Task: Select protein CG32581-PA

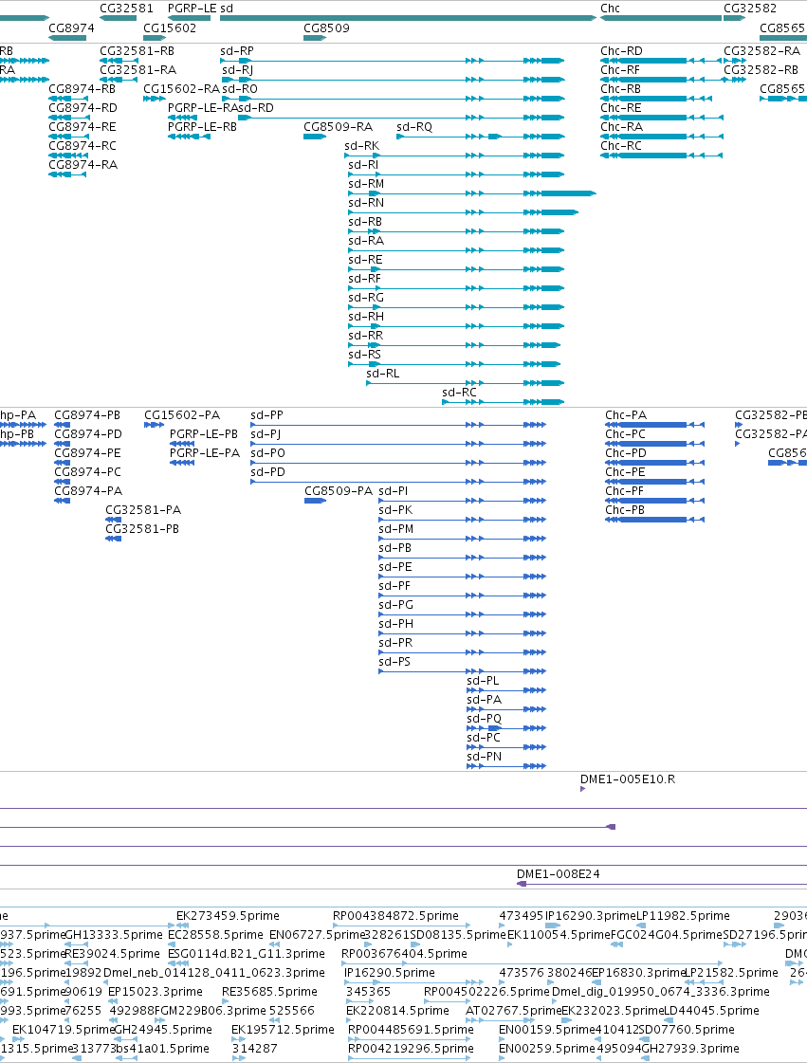Action: click(x=113, y=520)
